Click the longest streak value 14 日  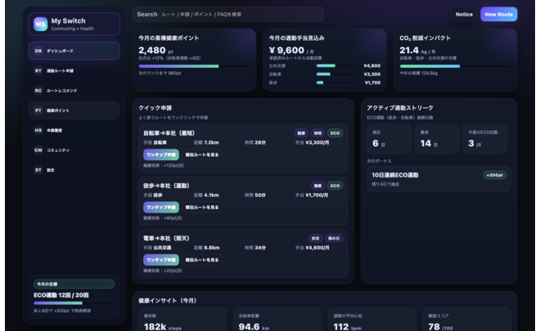click(429, 144)
